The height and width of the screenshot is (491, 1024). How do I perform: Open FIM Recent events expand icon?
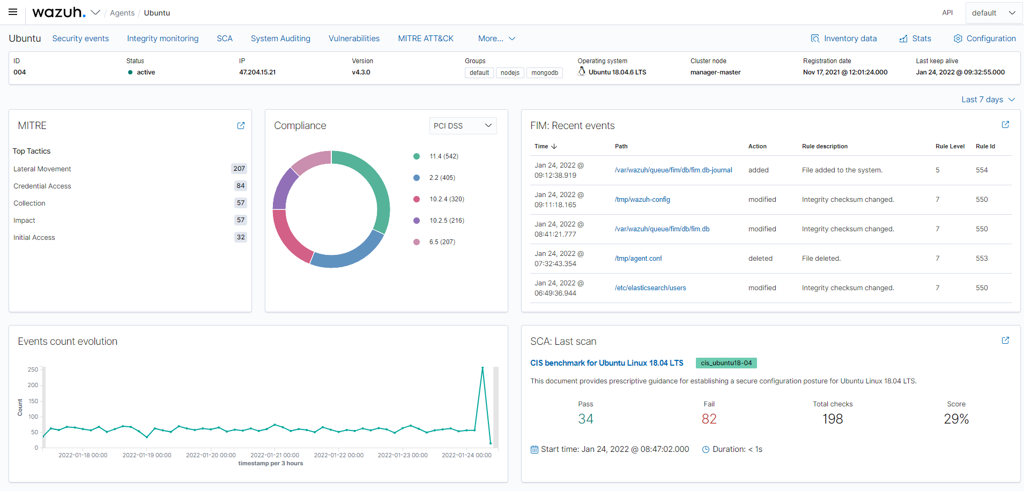tap(1005, 125)
